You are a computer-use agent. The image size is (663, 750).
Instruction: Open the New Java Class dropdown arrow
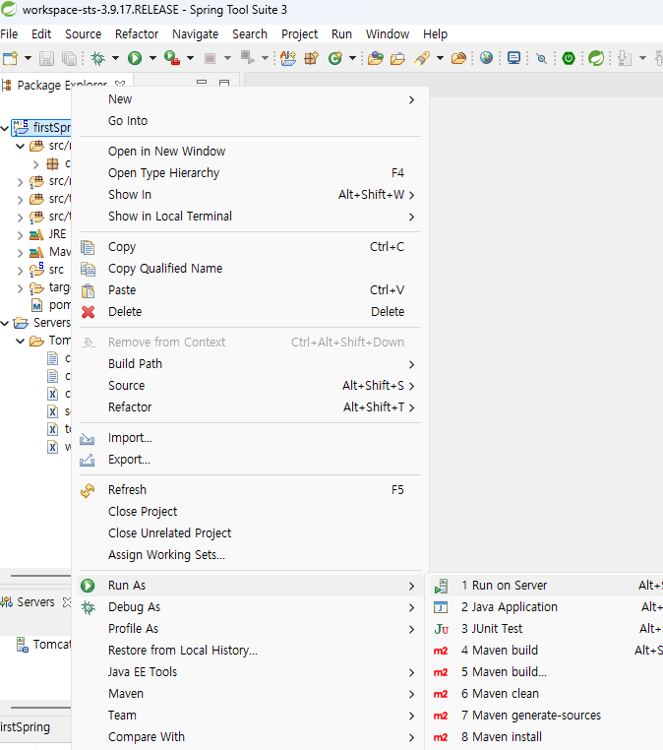coord(352,58)
